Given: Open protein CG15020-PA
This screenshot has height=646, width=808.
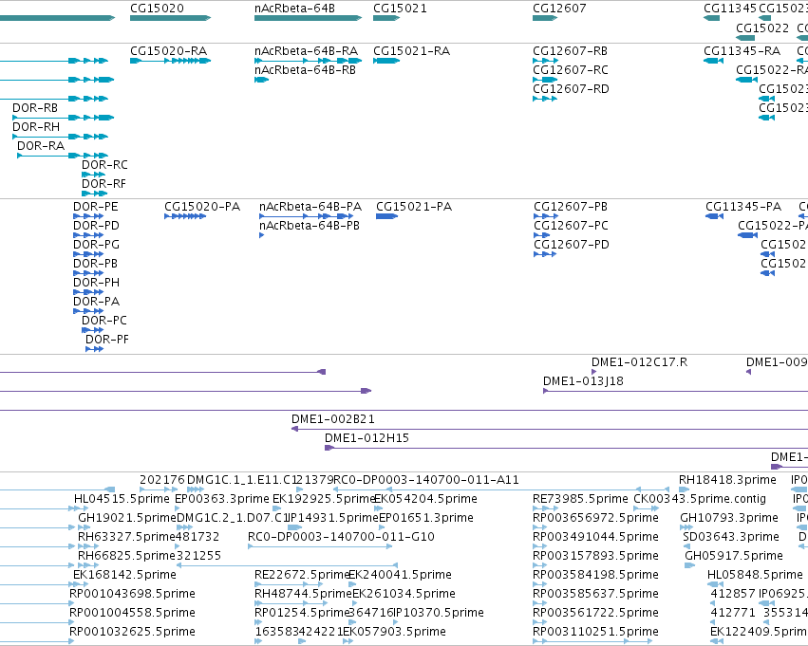Looking at the screenshot, I should coord(202,207).
